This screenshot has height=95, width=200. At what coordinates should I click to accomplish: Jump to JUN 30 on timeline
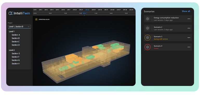click(100, 10)
